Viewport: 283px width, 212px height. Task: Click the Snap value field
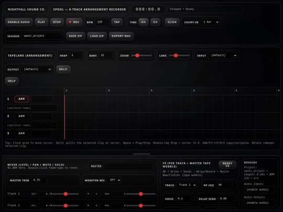click(x=76, y=55)
